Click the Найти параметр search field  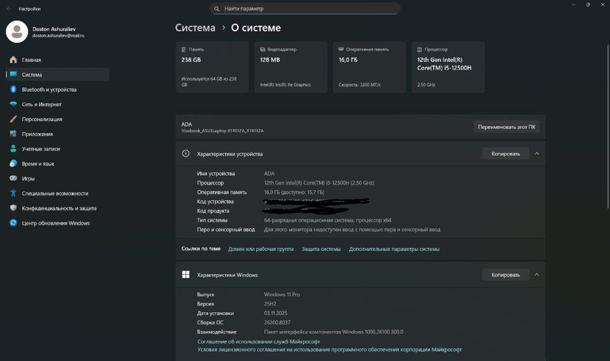click(x=305, y=9)
